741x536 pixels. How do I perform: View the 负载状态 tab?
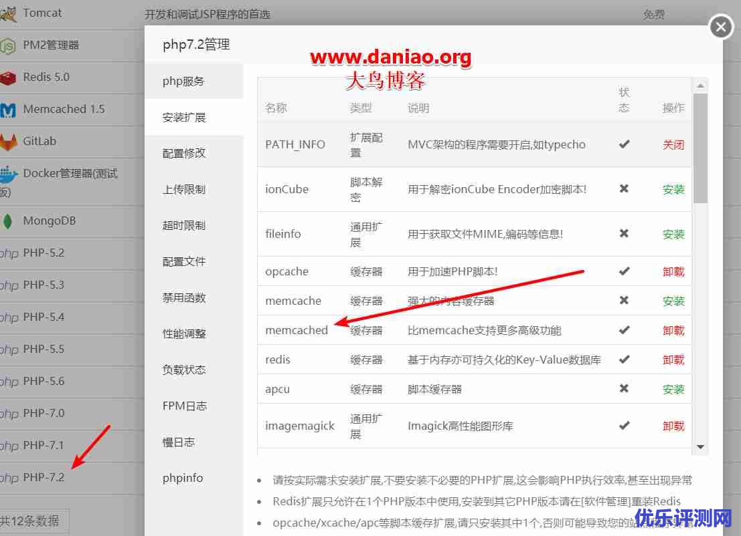click(x=193, y=370)
